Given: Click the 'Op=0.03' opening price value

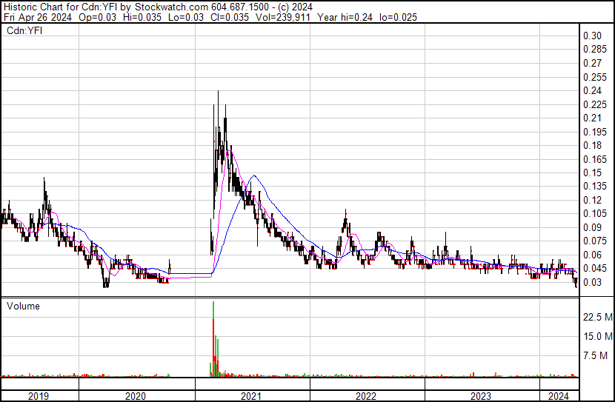Looking at the screenshot, I should coord(98,17).
